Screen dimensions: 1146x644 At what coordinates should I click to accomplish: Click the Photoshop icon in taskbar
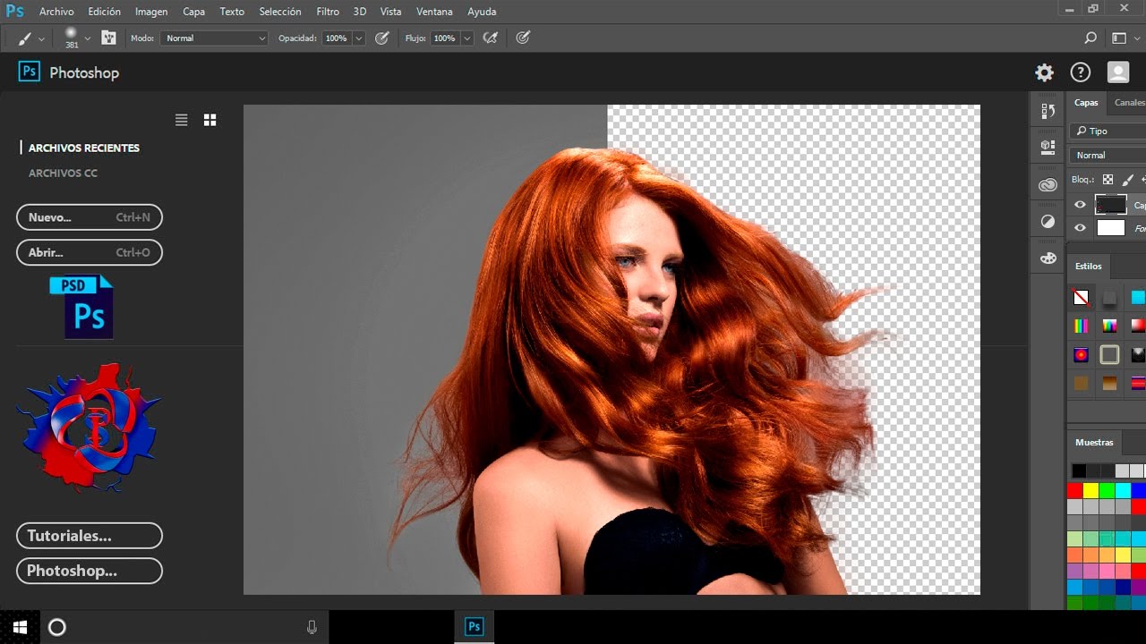(475, 627)
